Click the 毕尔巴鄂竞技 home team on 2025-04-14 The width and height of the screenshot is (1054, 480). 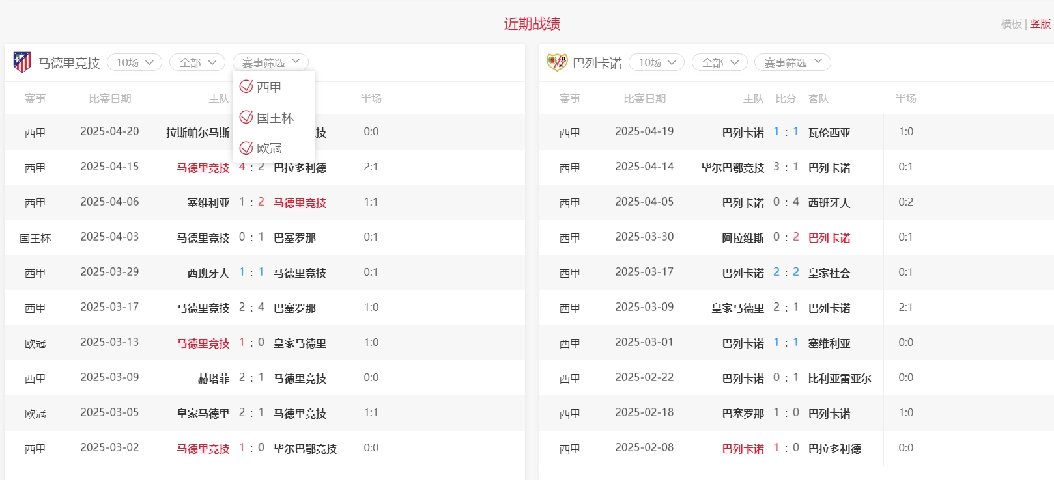point(732,168)
